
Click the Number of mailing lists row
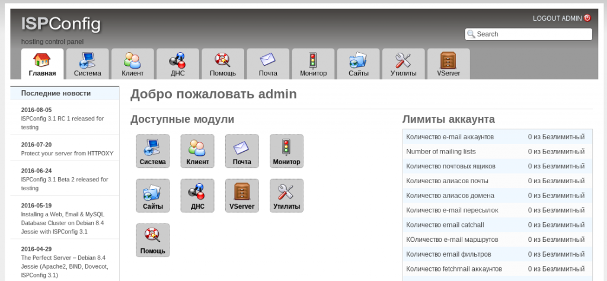[497, 151]
